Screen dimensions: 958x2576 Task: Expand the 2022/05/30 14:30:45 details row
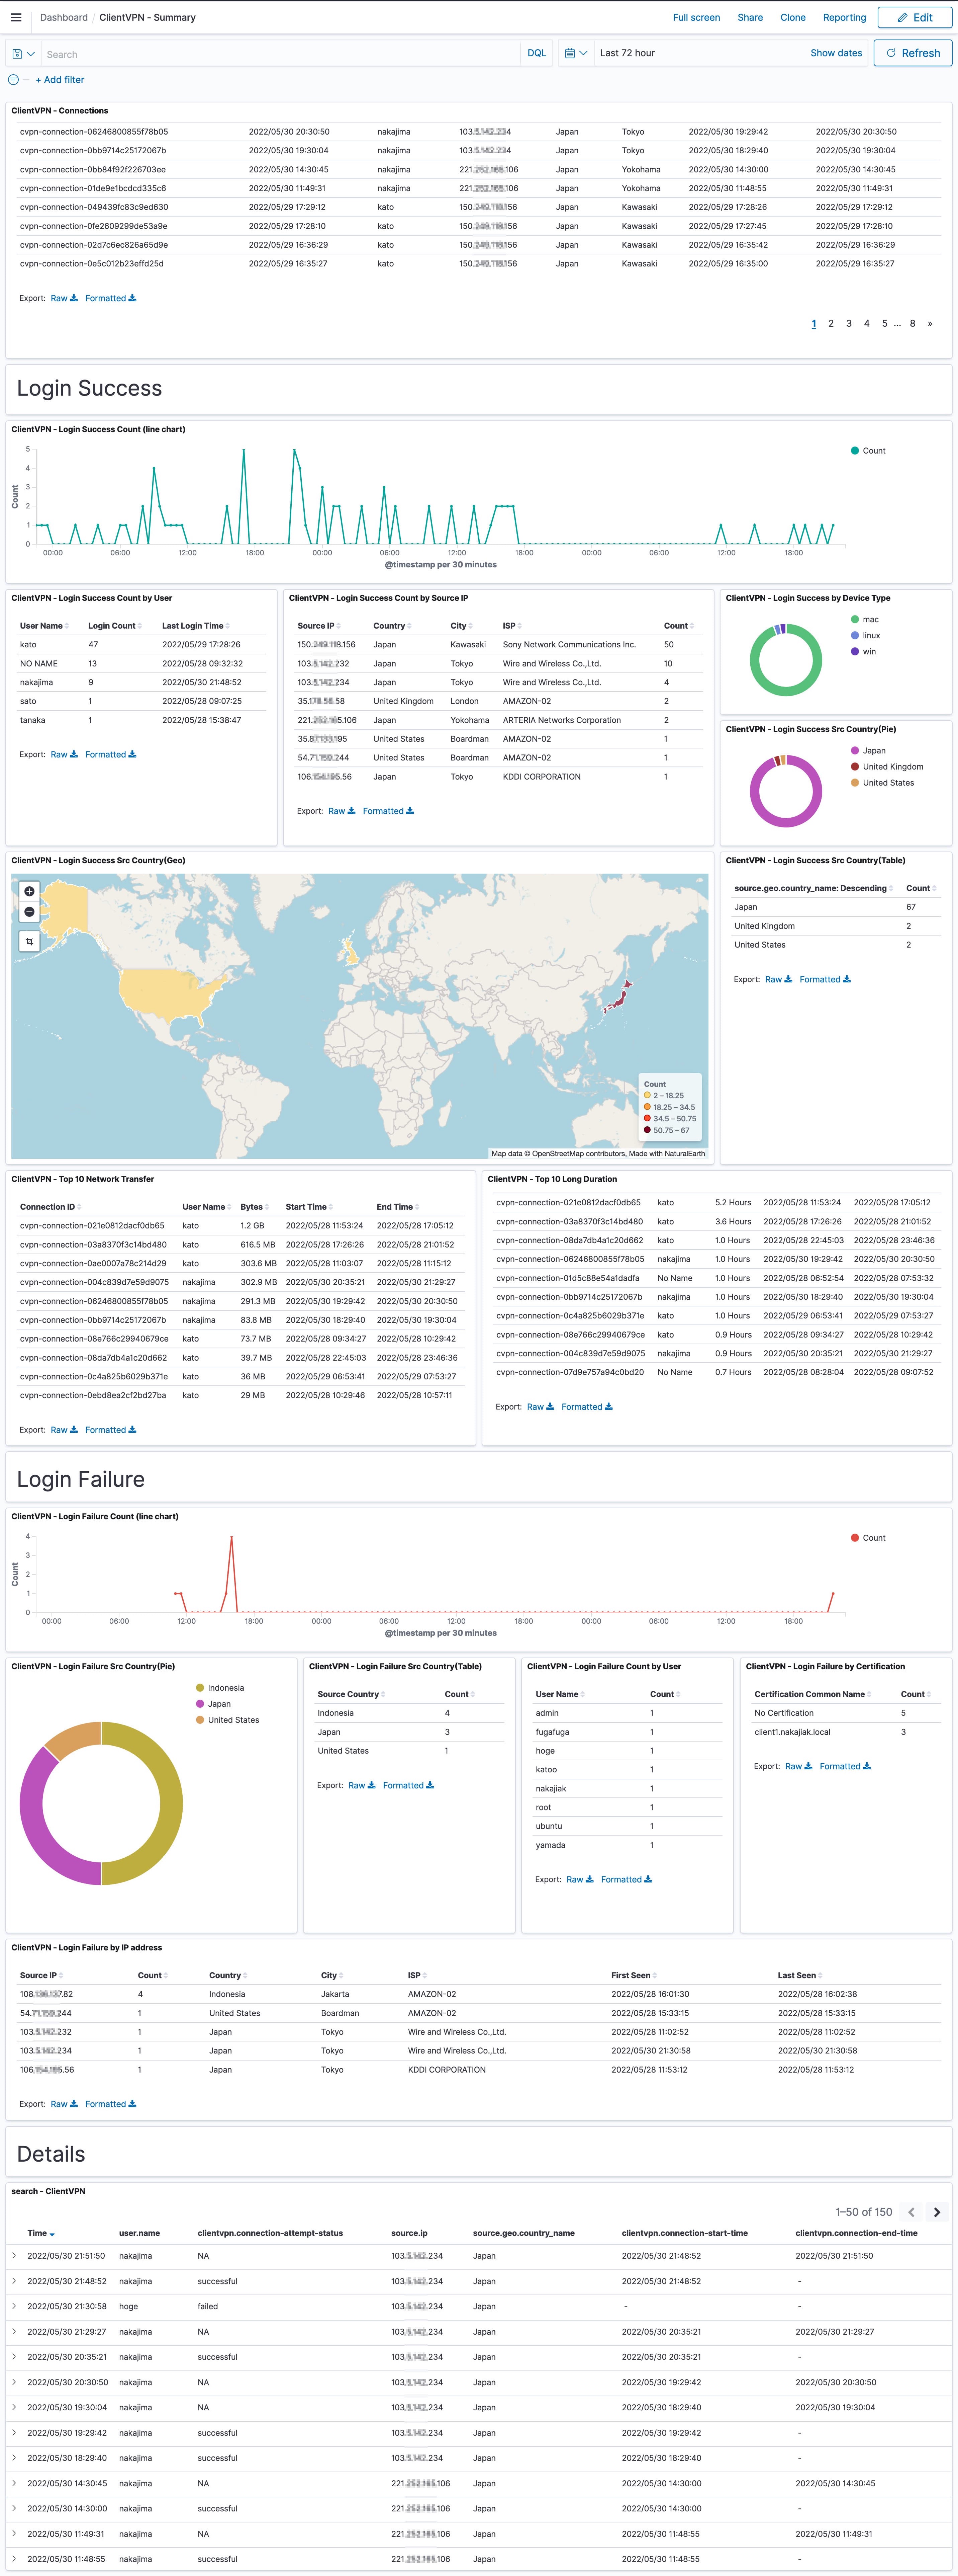click(x=14, y=2483)
